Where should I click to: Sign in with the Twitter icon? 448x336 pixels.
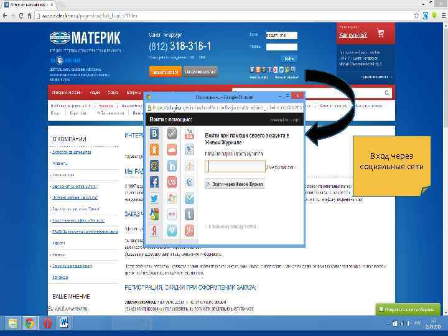point(154,198)
